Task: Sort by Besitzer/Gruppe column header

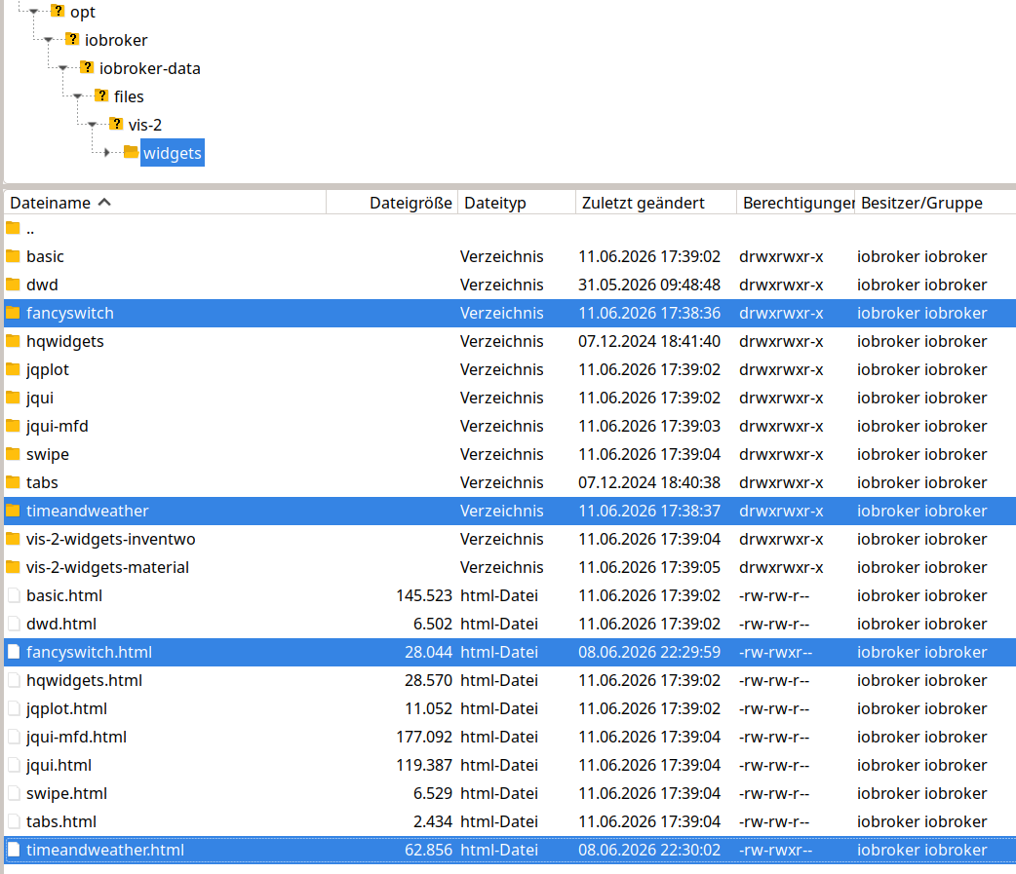Action: click(935, 203)
